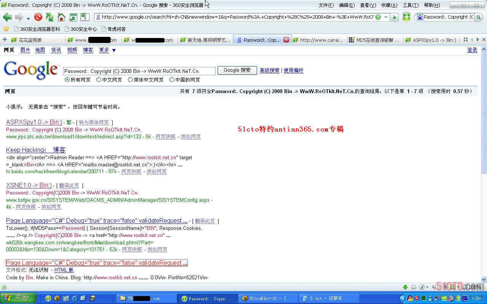
Task: Click the Google logo
Action: click(31, 70)
